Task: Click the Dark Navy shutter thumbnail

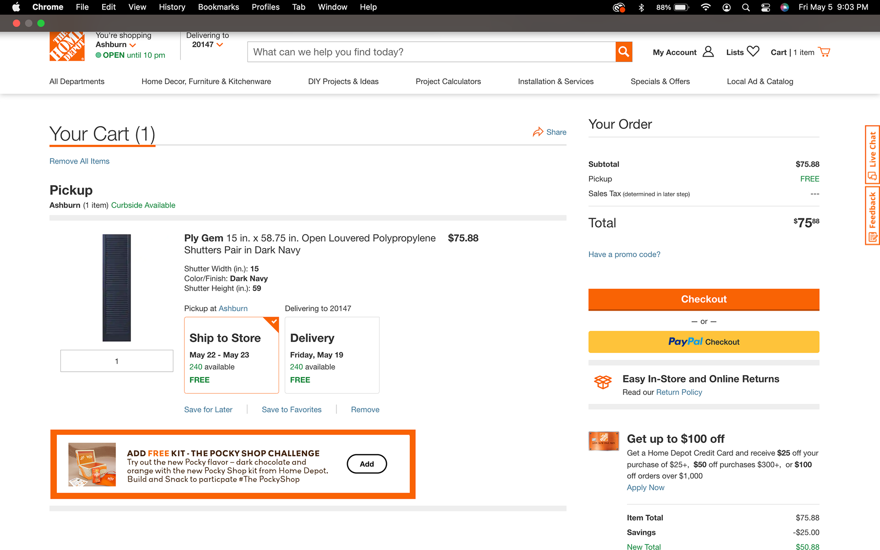Action: point(116,288)
